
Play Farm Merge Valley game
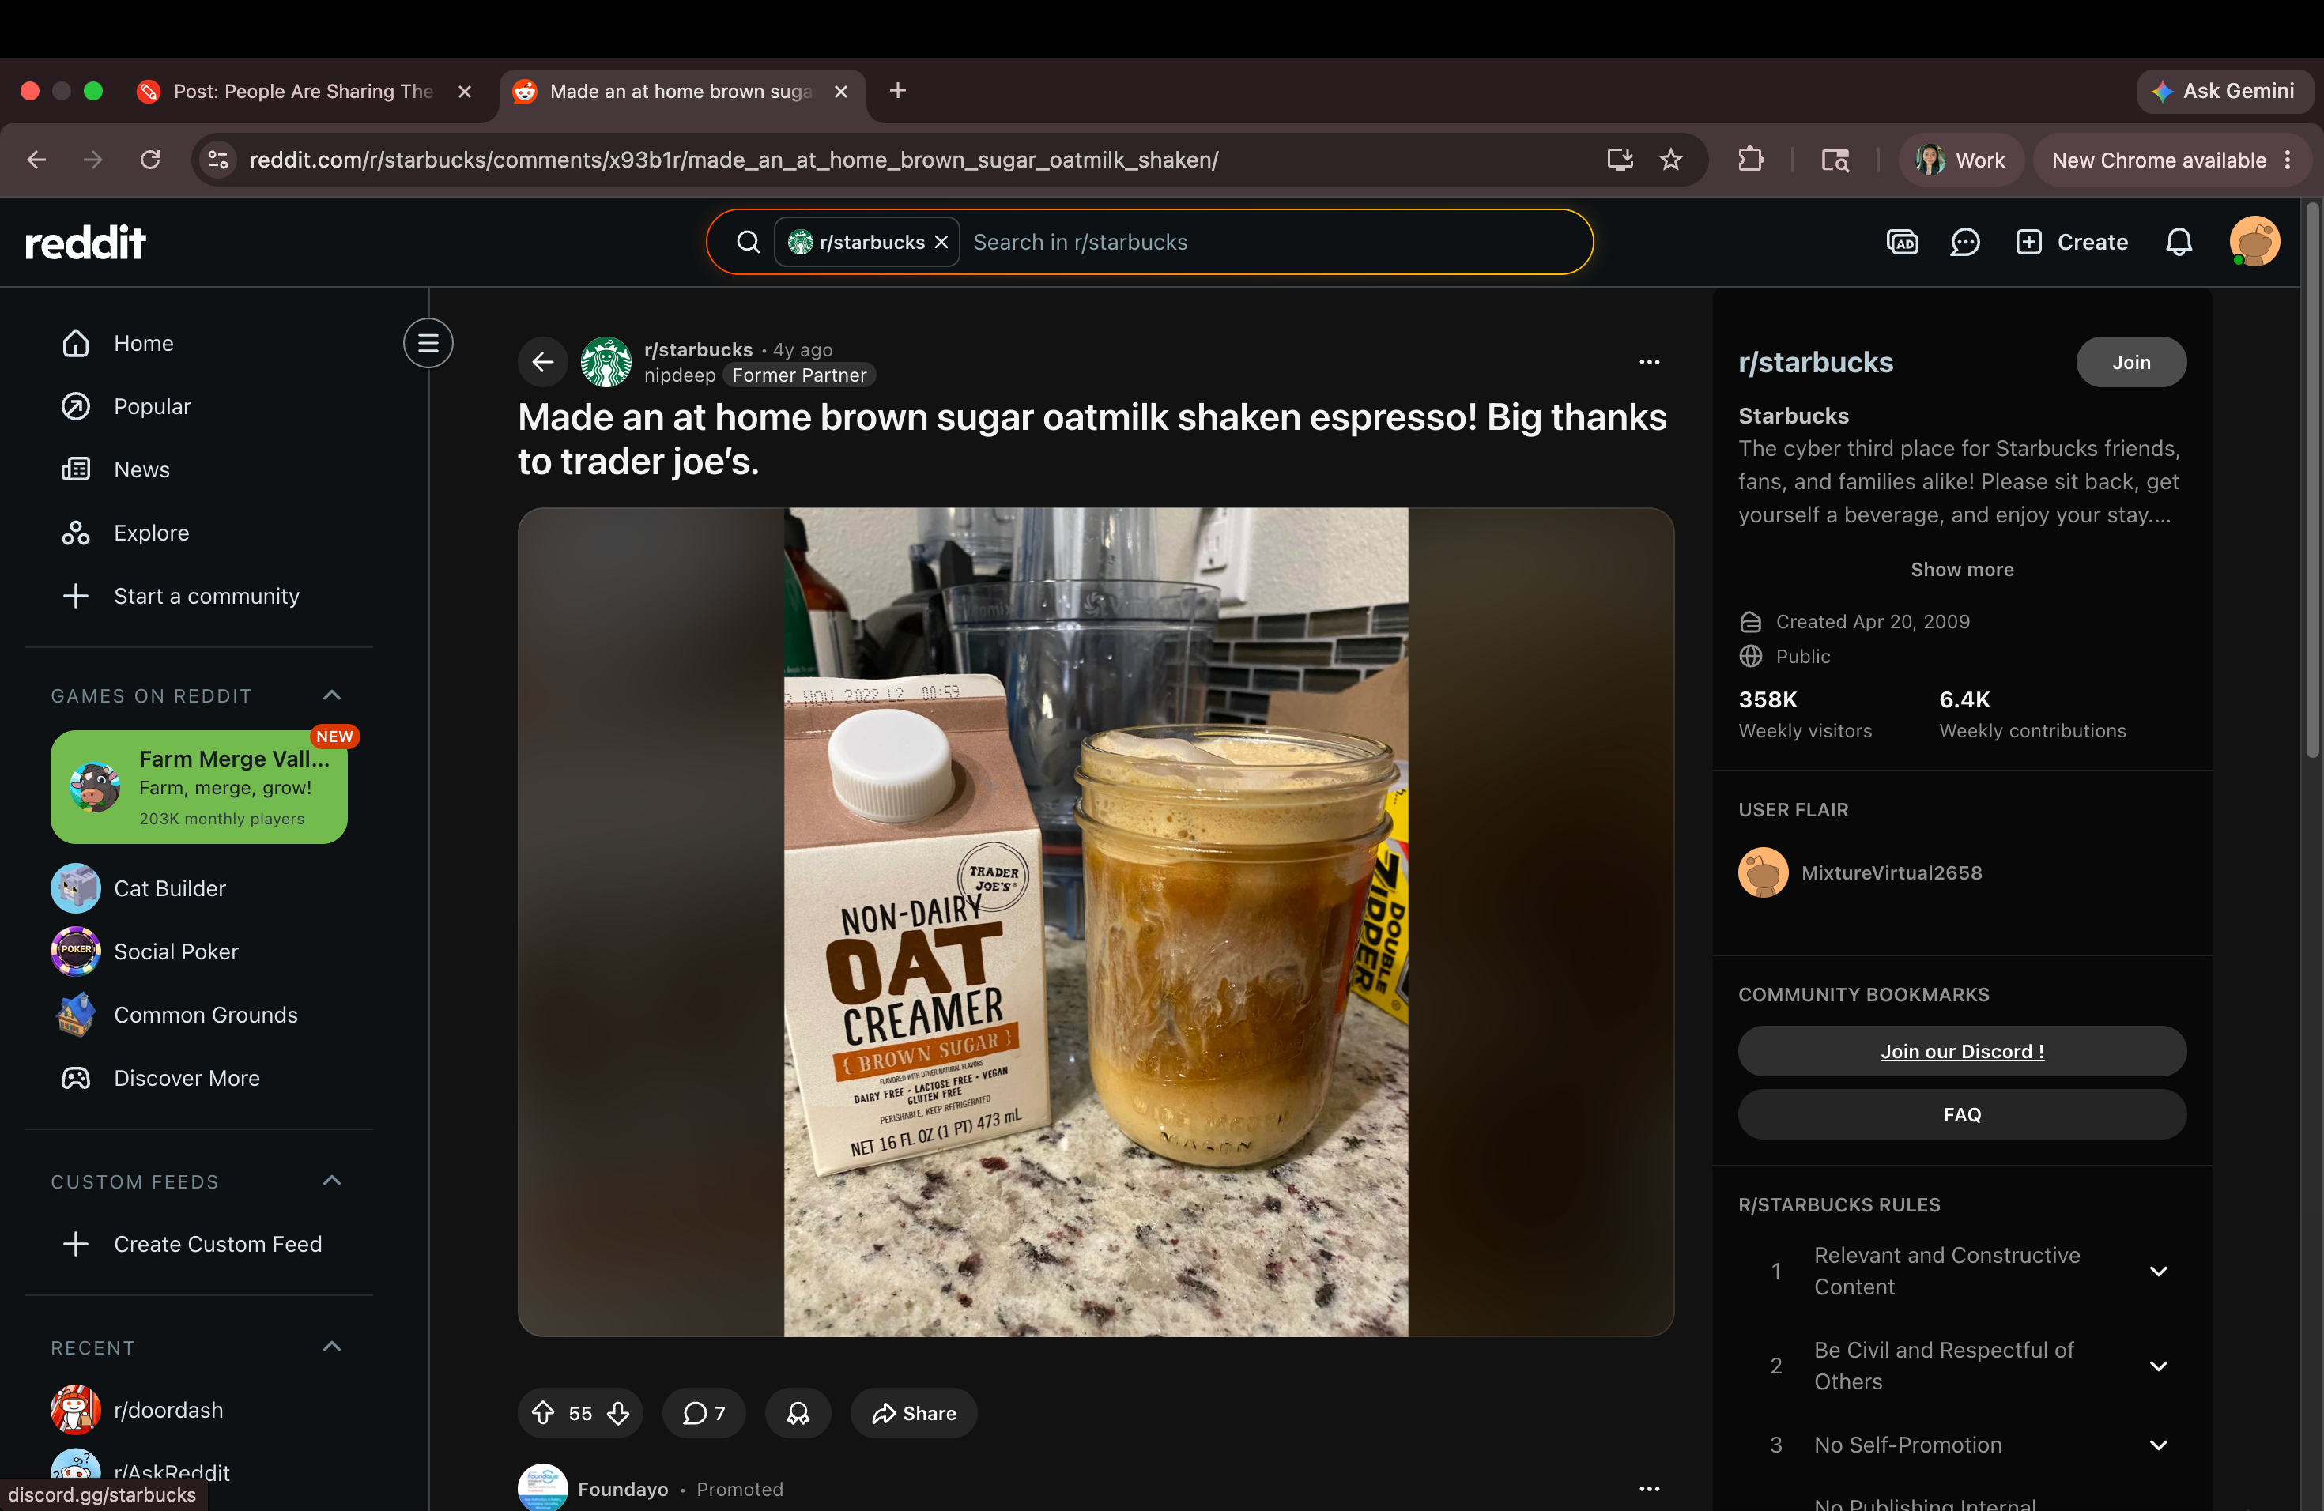199,787
